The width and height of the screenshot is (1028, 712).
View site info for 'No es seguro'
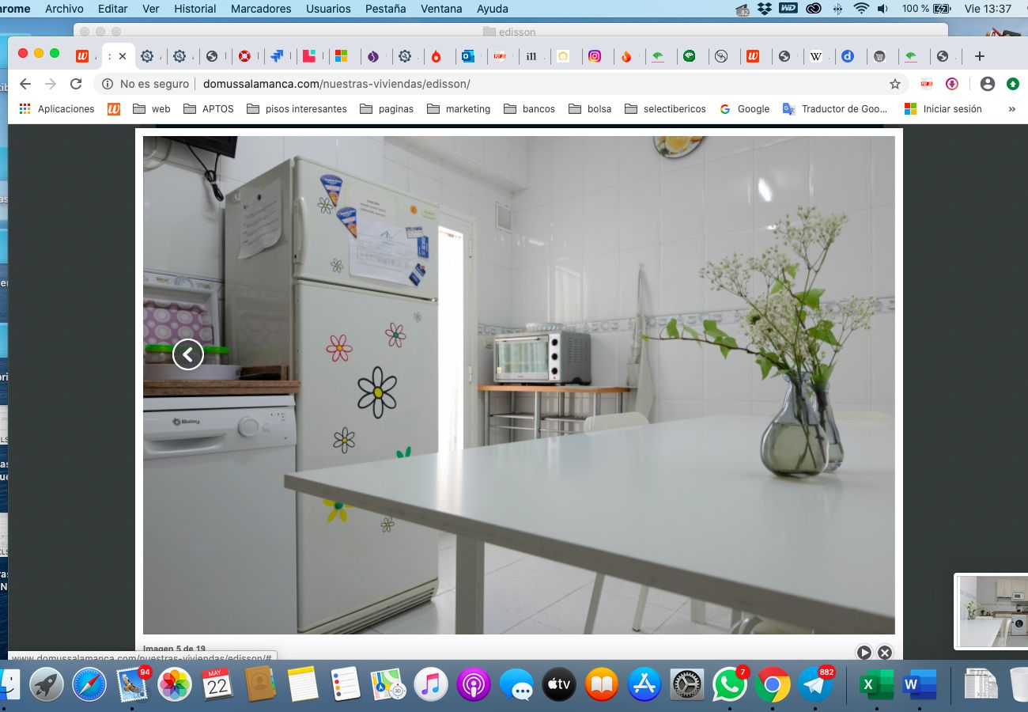pos(146,84)
